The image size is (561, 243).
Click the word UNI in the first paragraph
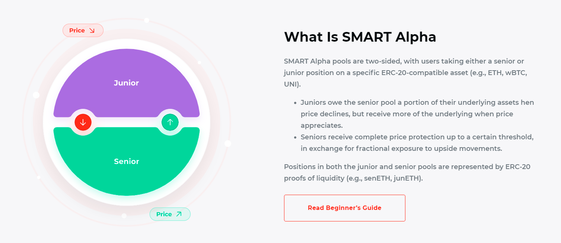point(291,84)
